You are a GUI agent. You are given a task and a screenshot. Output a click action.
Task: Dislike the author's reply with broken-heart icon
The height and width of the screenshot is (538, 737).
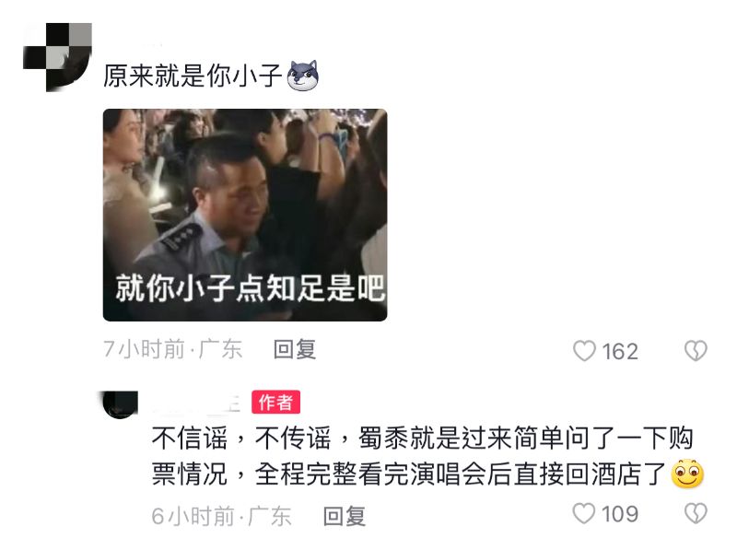point(696,513)
